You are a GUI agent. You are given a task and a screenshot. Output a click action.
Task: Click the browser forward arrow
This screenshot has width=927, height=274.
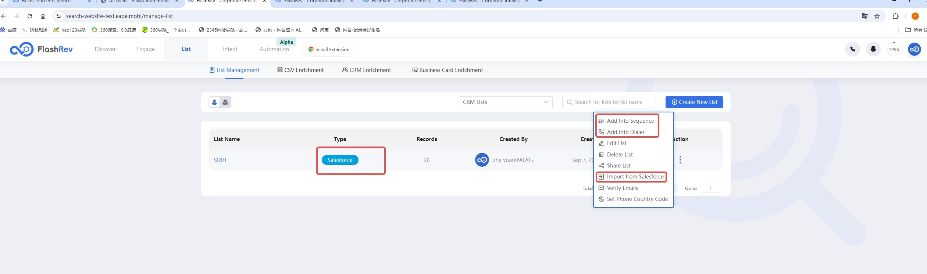pos(17,16)
